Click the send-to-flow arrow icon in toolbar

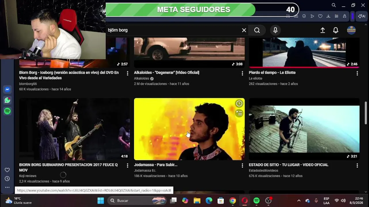[312, 16]
